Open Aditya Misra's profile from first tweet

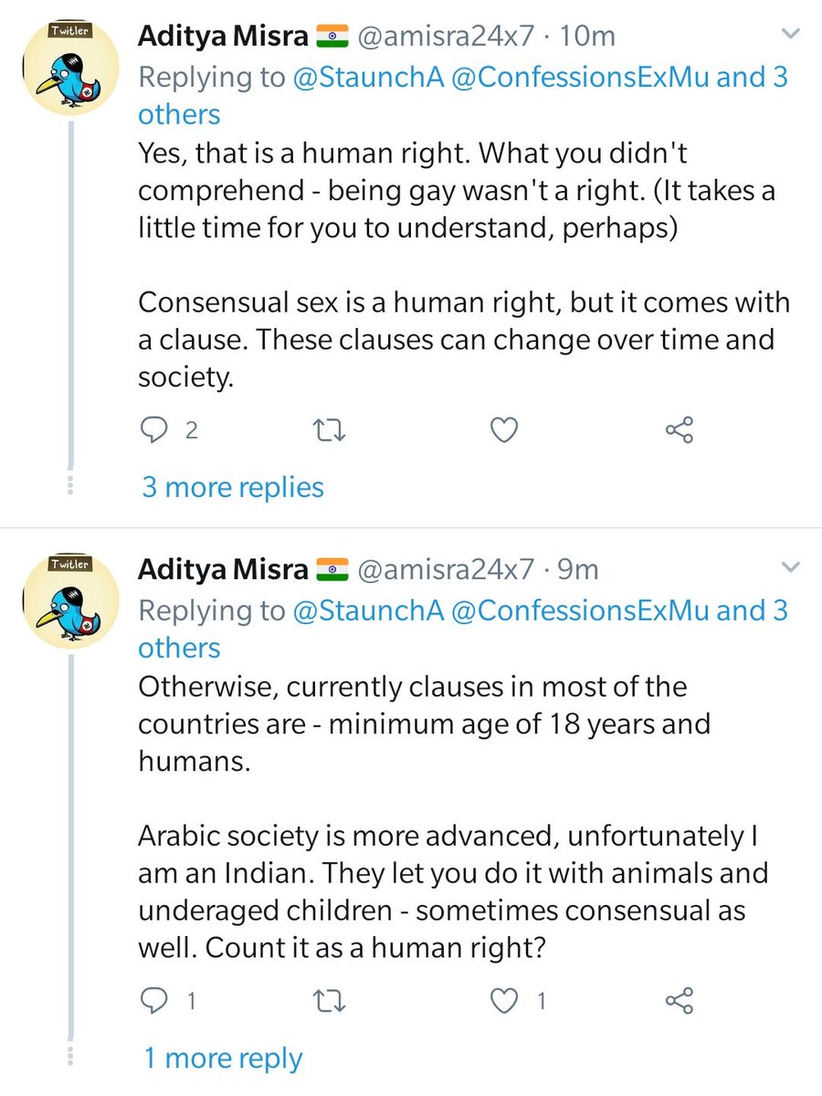click(x=223, y=36)
